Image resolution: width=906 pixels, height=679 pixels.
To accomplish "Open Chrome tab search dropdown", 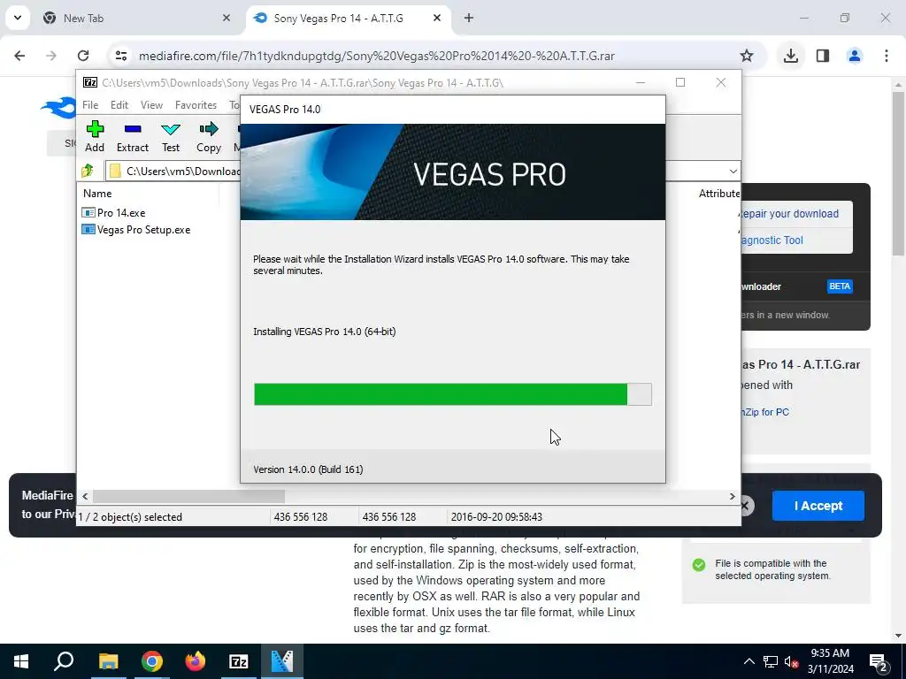I will [x=18, y=18].
